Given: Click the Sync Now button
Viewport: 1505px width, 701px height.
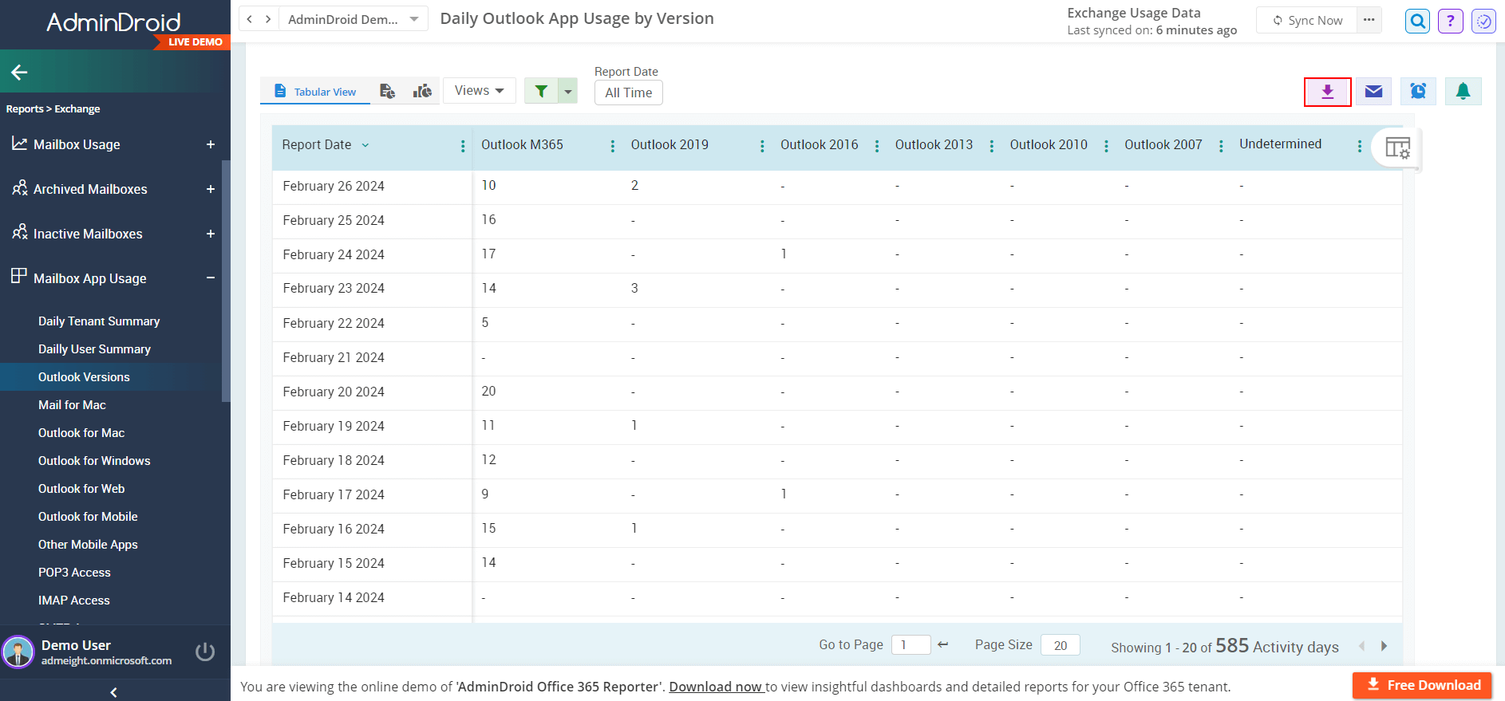Looking at the screenshot, I should click(x=1307, y=21).
